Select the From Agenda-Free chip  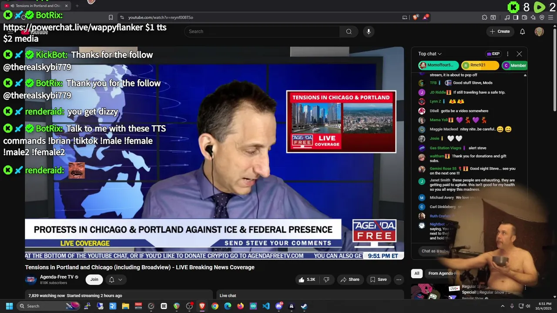(444, 273)
